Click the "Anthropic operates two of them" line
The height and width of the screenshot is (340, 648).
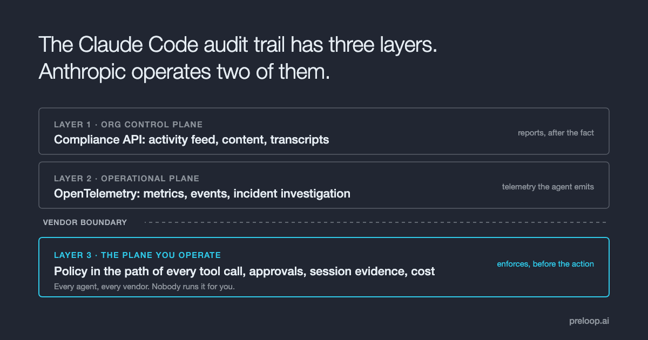point(184,71)
